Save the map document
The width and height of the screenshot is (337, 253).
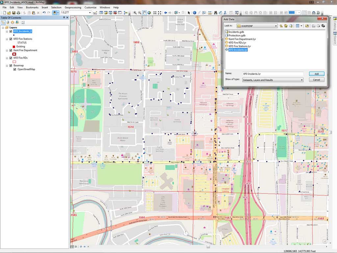(x=14, y=13)
